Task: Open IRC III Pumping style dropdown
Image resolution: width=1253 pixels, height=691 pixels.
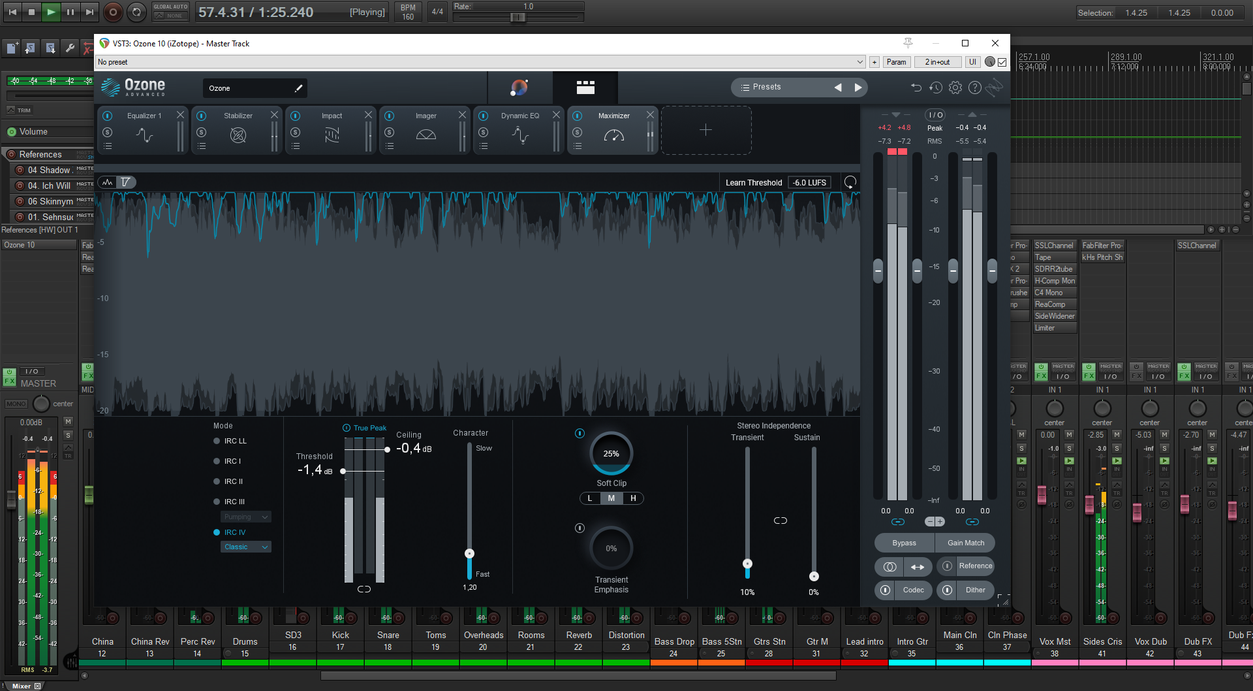Action: click(246, 517)
